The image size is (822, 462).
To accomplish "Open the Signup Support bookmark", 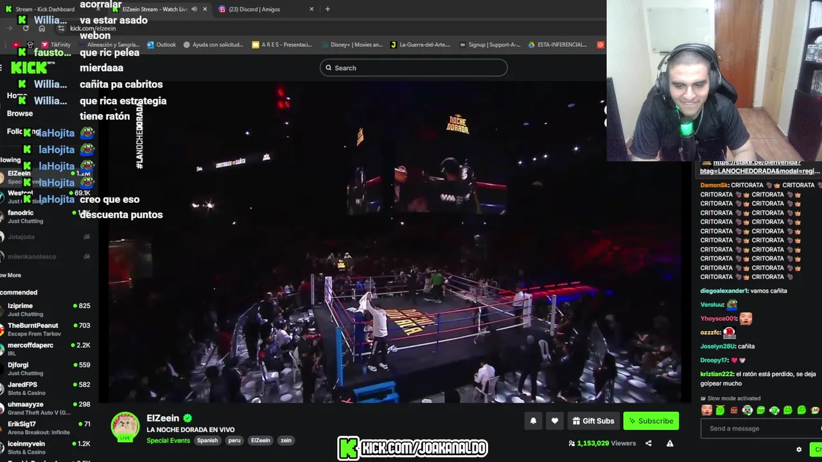I will point(489,45).
